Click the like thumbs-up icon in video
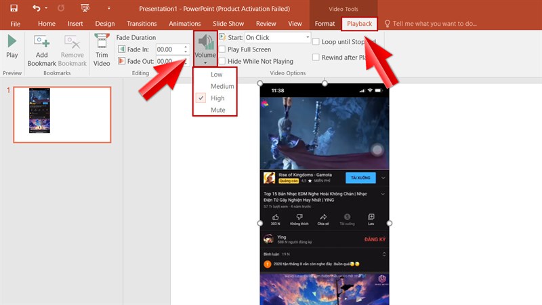 [x=276, y=217]
